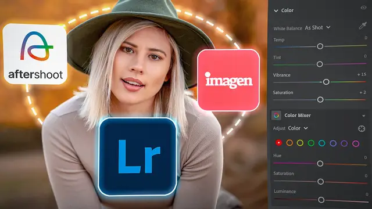This screenshot has height=209, width=372.
Task: Click the Temp slider handle
Action: 320,46
